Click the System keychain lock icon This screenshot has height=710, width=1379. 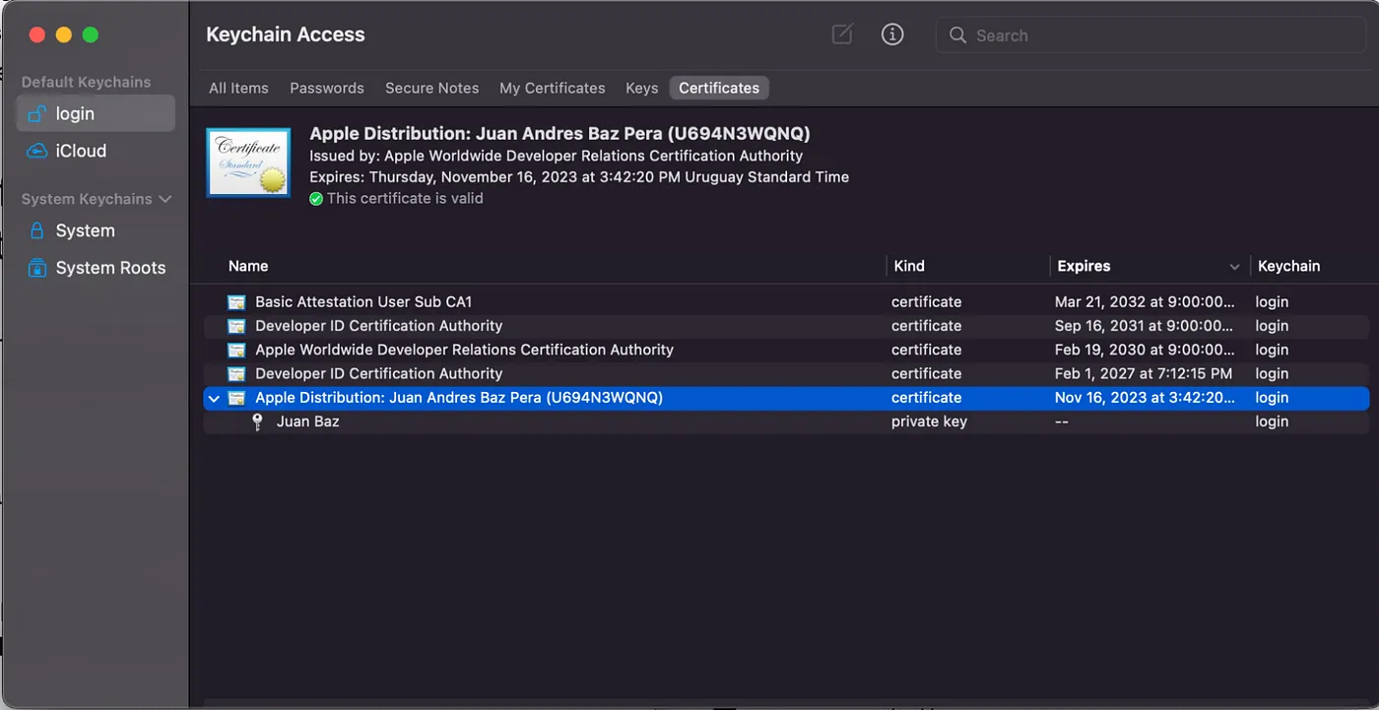[36, 230]
